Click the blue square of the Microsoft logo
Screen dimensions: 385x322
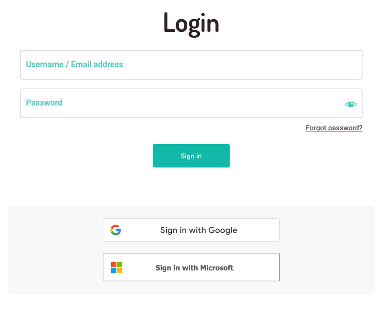(x=114, y=270)
